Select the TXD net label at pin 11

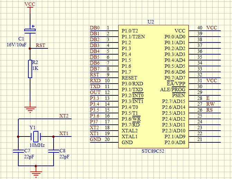(95, 86)
